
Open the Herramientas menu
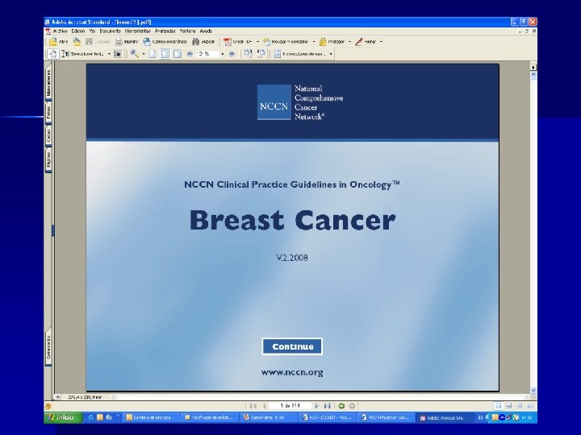point(137,31)
